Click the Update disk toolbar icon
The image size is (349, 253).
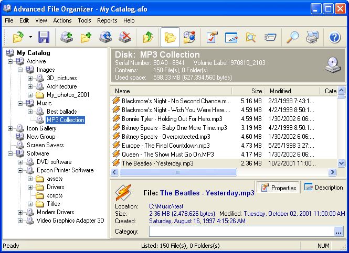click(x=105, y=37)
